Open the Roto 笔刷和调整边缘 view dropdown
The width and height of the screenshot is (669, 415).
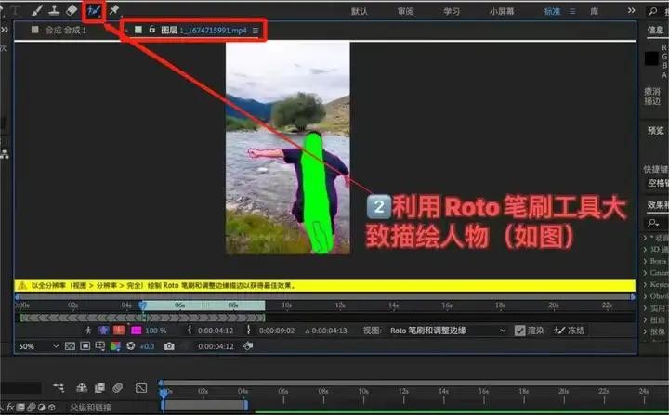tap(448, 330)
